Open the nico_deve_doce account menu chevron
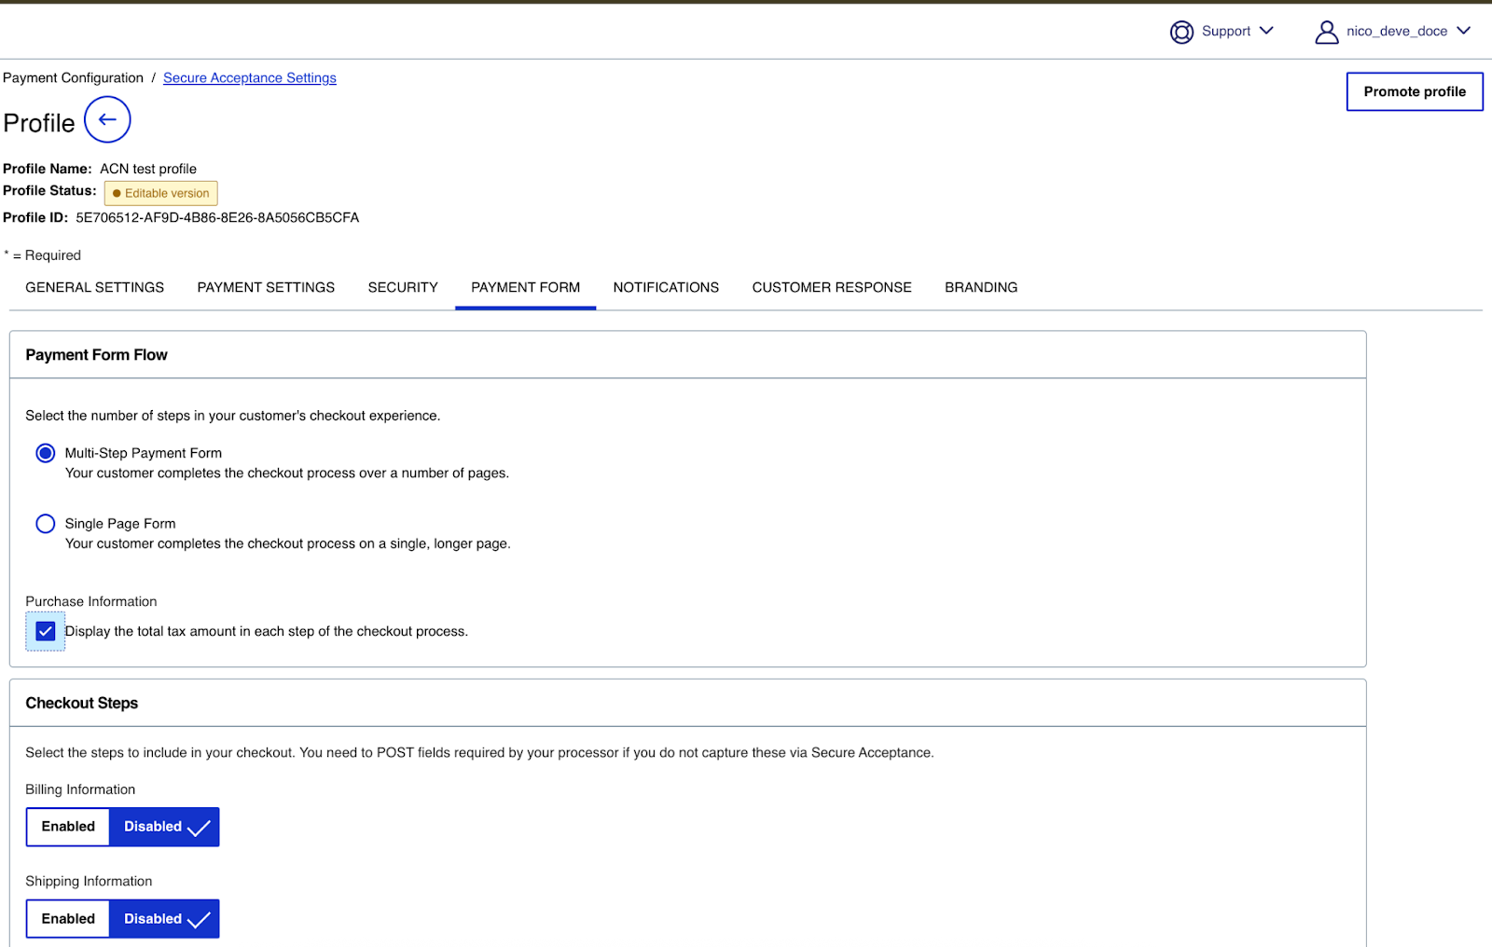This screenshot has width=1492, height=947. 1463,31
